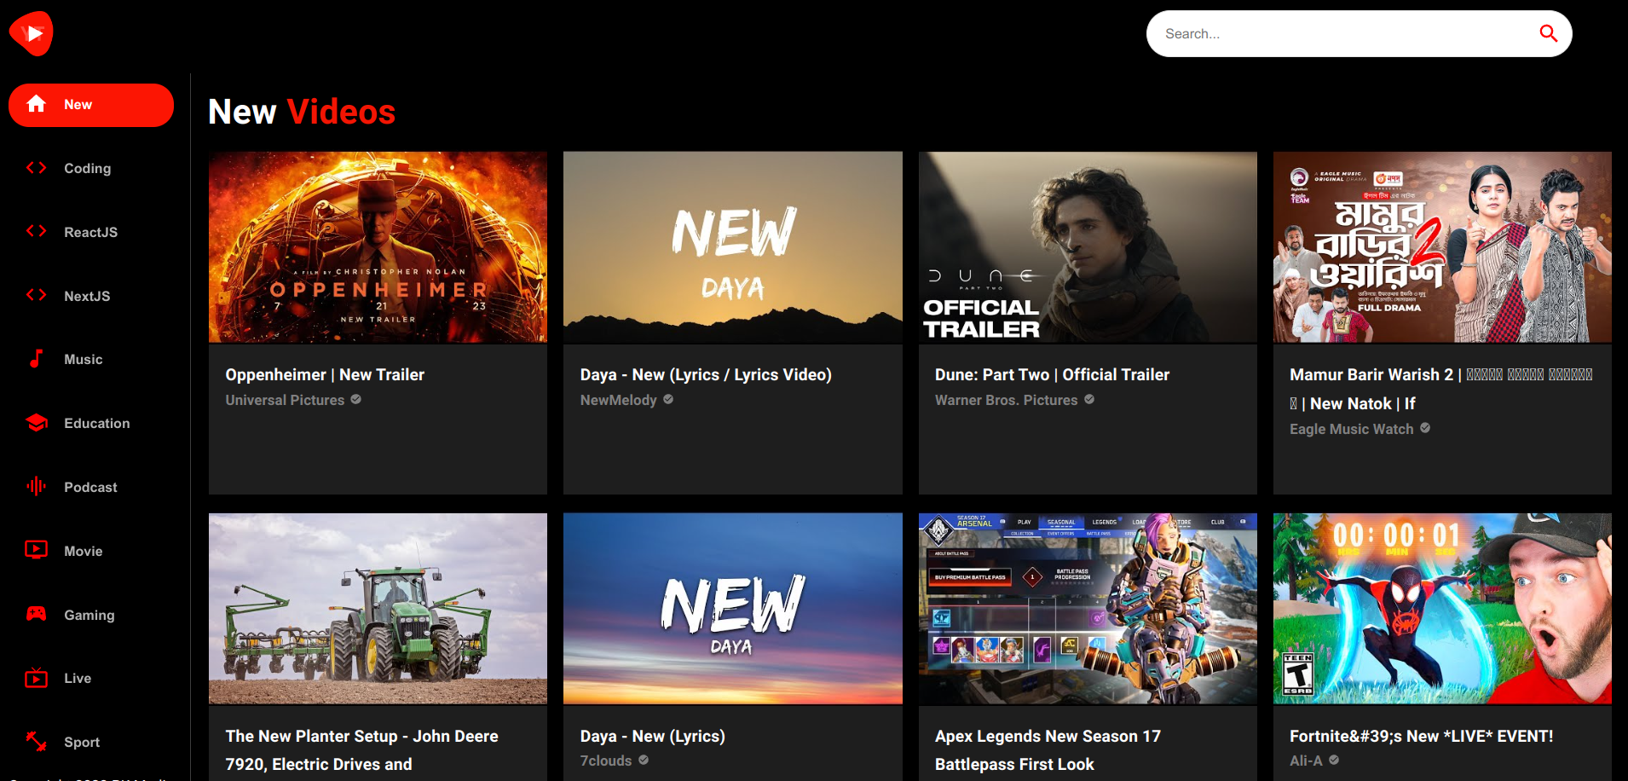Click the site logo icon

pyautogui.click(x=31, y=33)
